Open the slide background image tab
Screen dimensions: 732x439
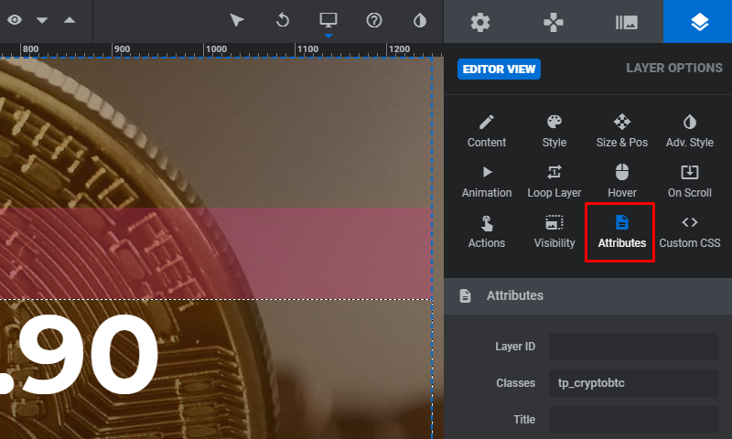[x=627, y=22]
